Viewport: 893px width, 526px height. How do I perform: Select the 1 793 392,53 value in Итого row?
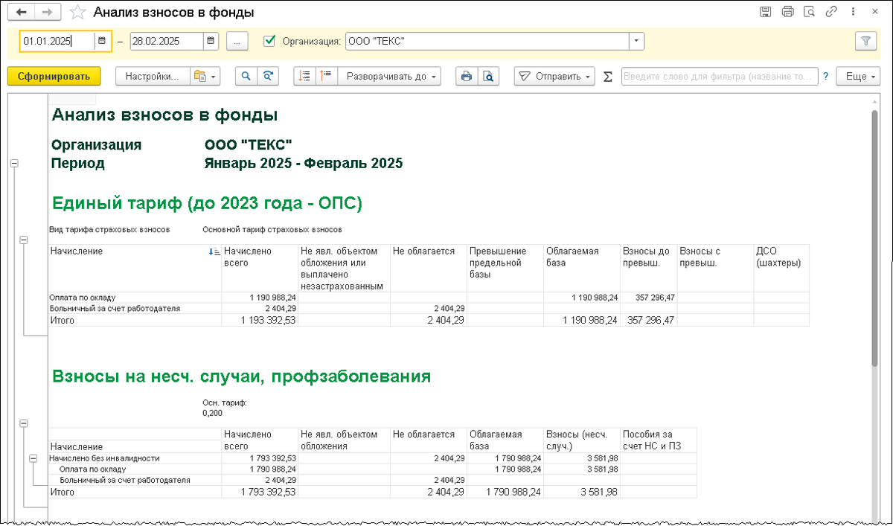pos(259,492)
